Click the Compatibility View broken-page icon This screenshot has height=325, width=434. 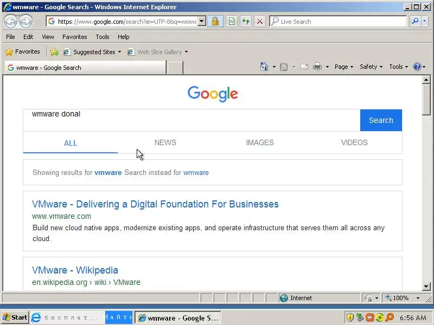[232, 21]
